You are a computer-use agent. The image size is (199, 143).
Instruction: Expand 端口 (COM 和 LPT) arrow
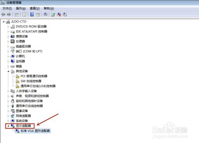[8, 51]
